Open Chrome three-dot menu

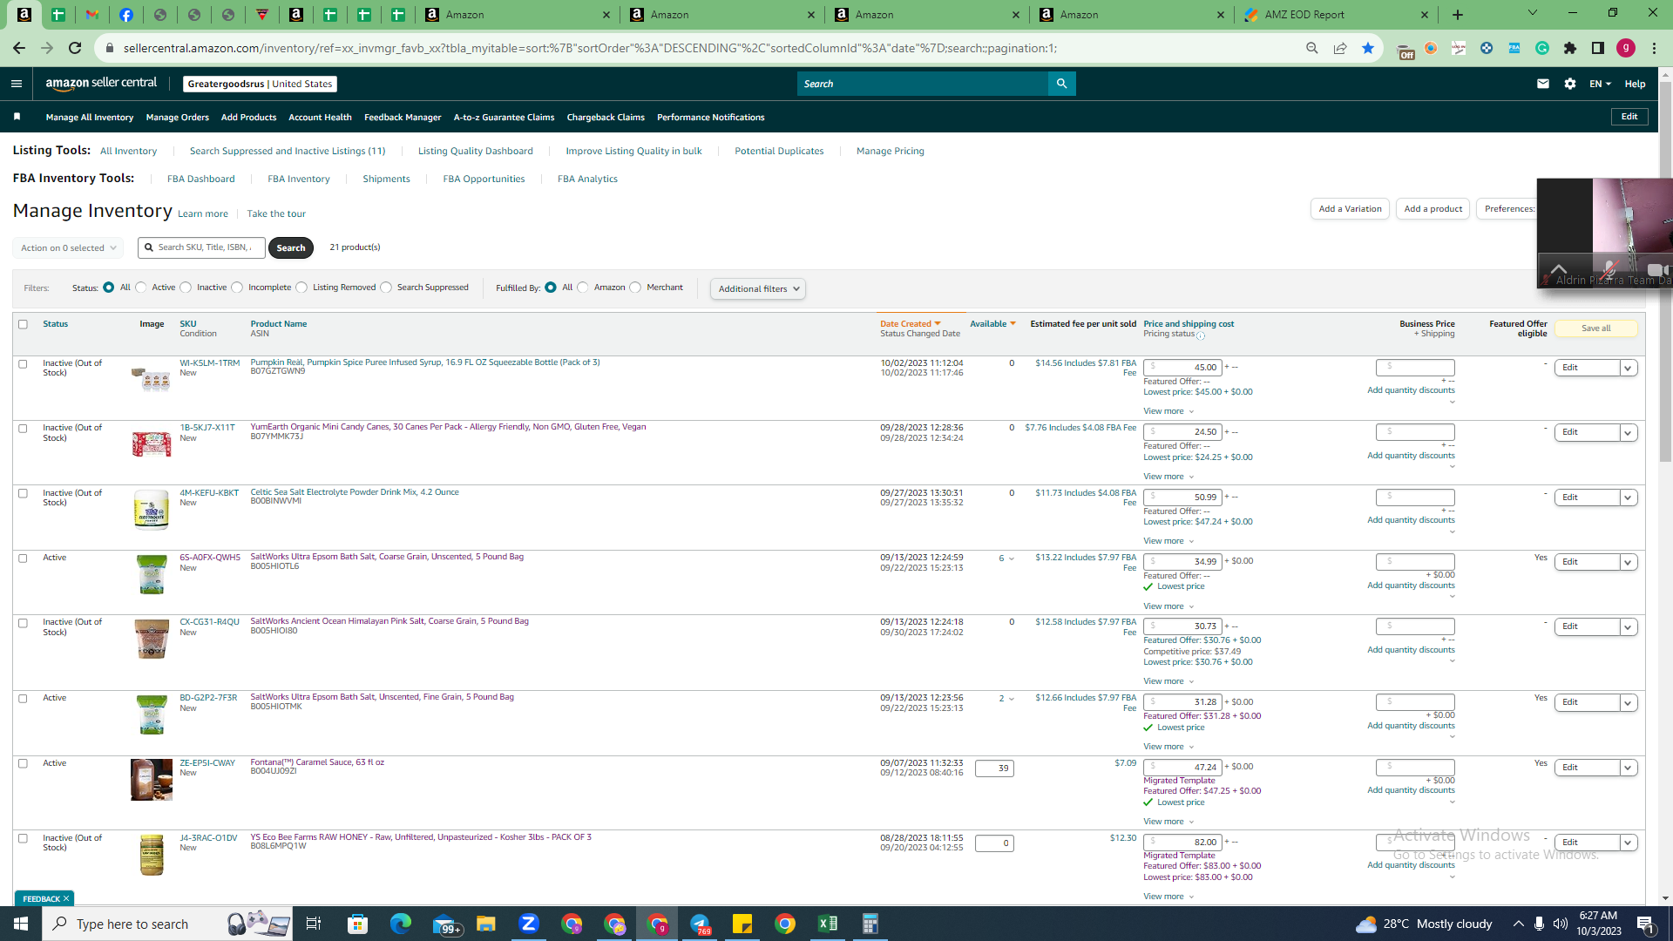point(1654,48)
